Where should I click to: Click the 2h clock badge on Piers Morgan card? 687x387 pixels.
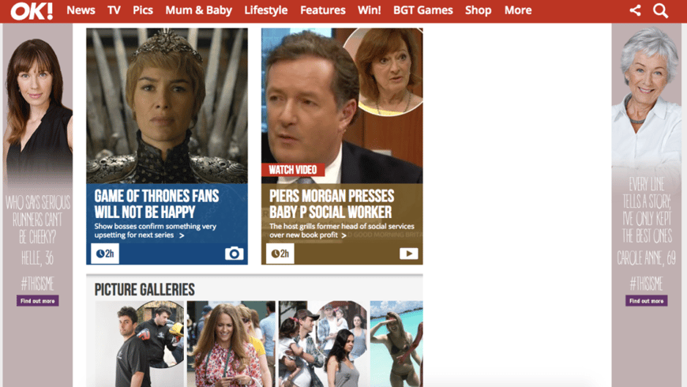tap(280, 254)
